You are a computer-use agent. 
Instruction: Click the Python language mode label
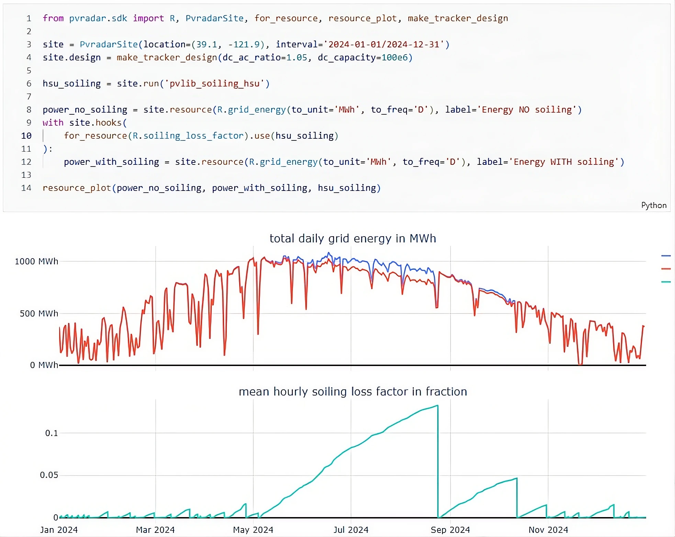coord(653,205)
